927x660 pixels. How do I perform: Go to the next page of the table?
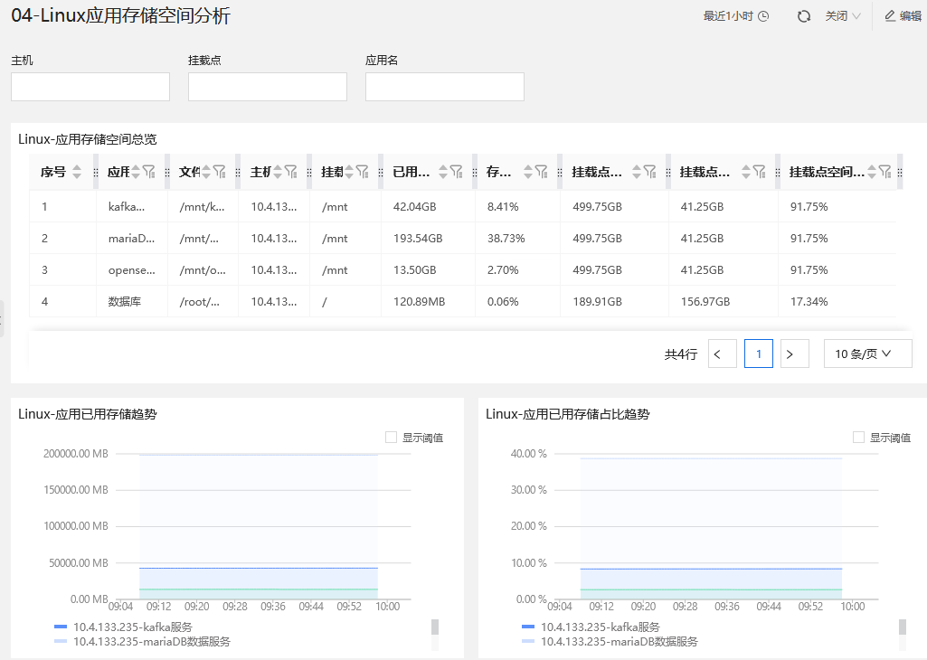click(x=795, y=354)
